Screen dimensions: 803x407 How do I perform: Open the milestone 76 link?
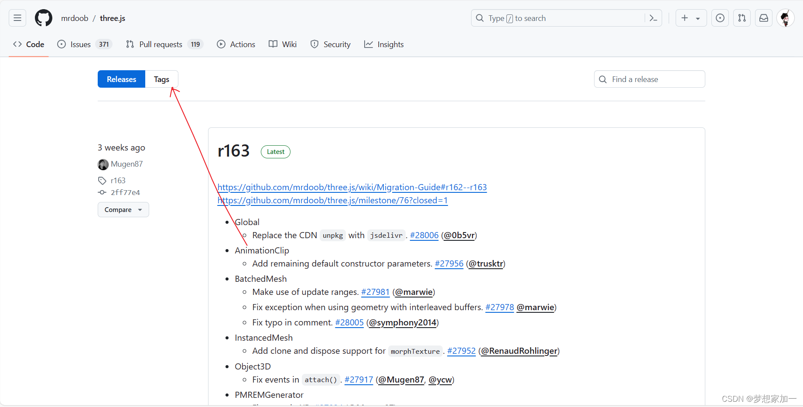click(x=333, y=200)
